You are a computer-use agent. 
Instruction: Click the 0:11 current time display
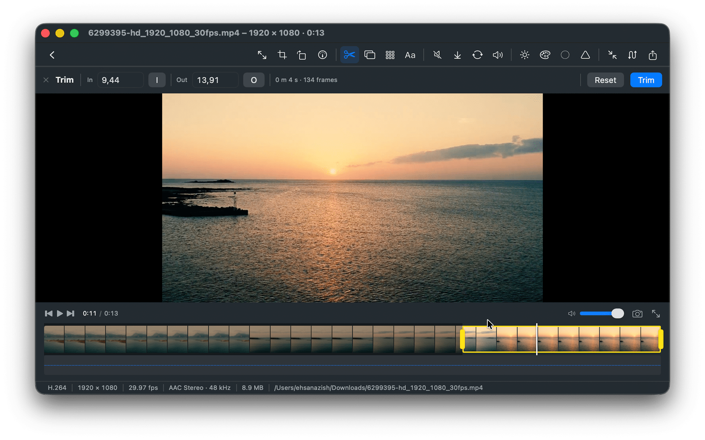[x=89, y=314]
